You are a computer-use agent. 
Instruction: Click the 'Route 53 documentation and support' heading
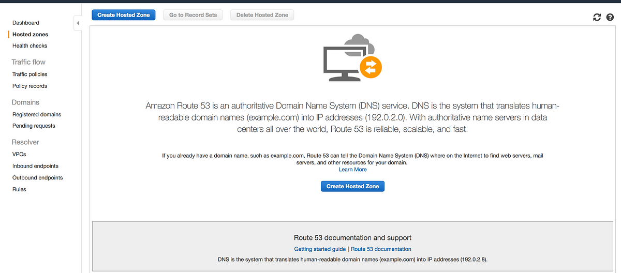pyautogui.click(x=352, y=238)
